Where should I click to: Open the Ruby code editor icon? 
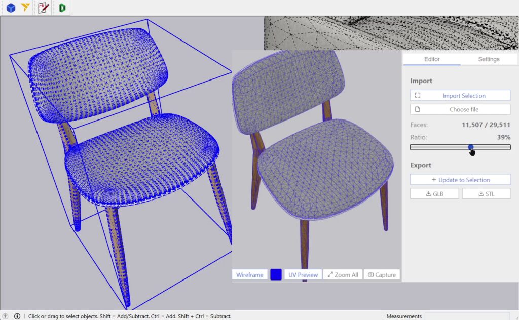click(x=44, y=8)
